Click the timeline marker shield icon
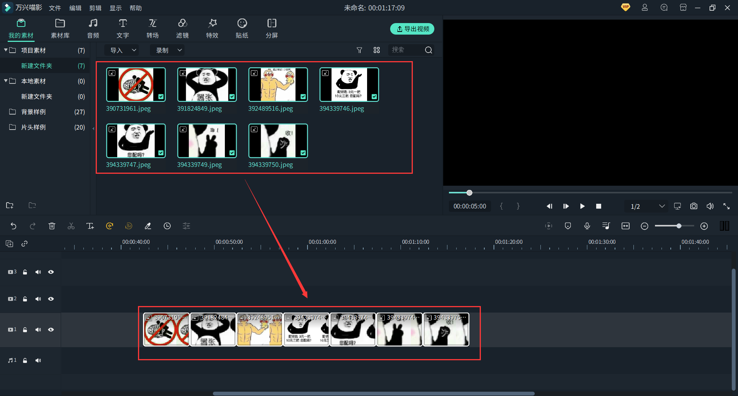Screen dimensions: 738x396 click(568, 226)
